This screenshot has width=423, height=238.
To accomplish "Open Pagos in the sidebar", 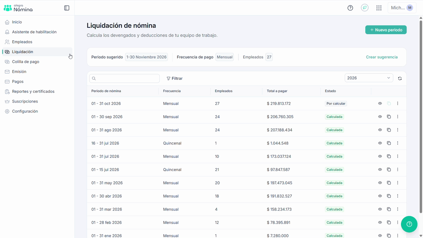I will point(37,82).
